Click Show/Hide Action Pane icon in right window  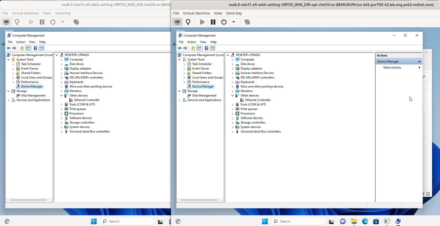point(213,48)
